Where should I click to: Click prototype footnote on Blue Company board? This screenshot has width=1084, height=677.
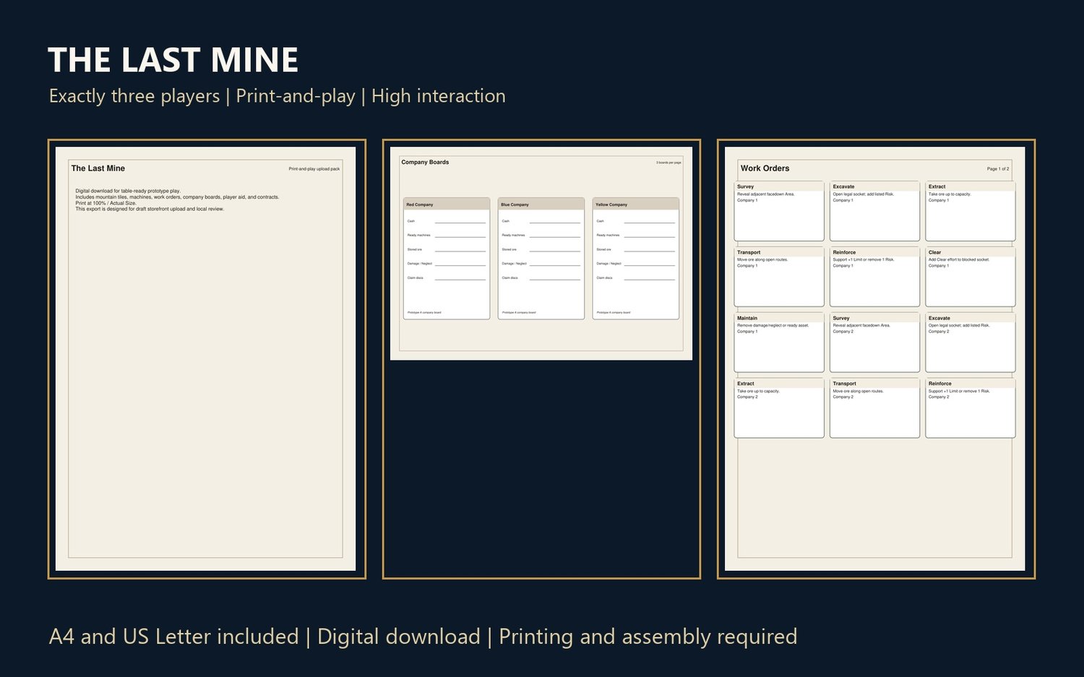pyautogui.click(x=519, y=312)
